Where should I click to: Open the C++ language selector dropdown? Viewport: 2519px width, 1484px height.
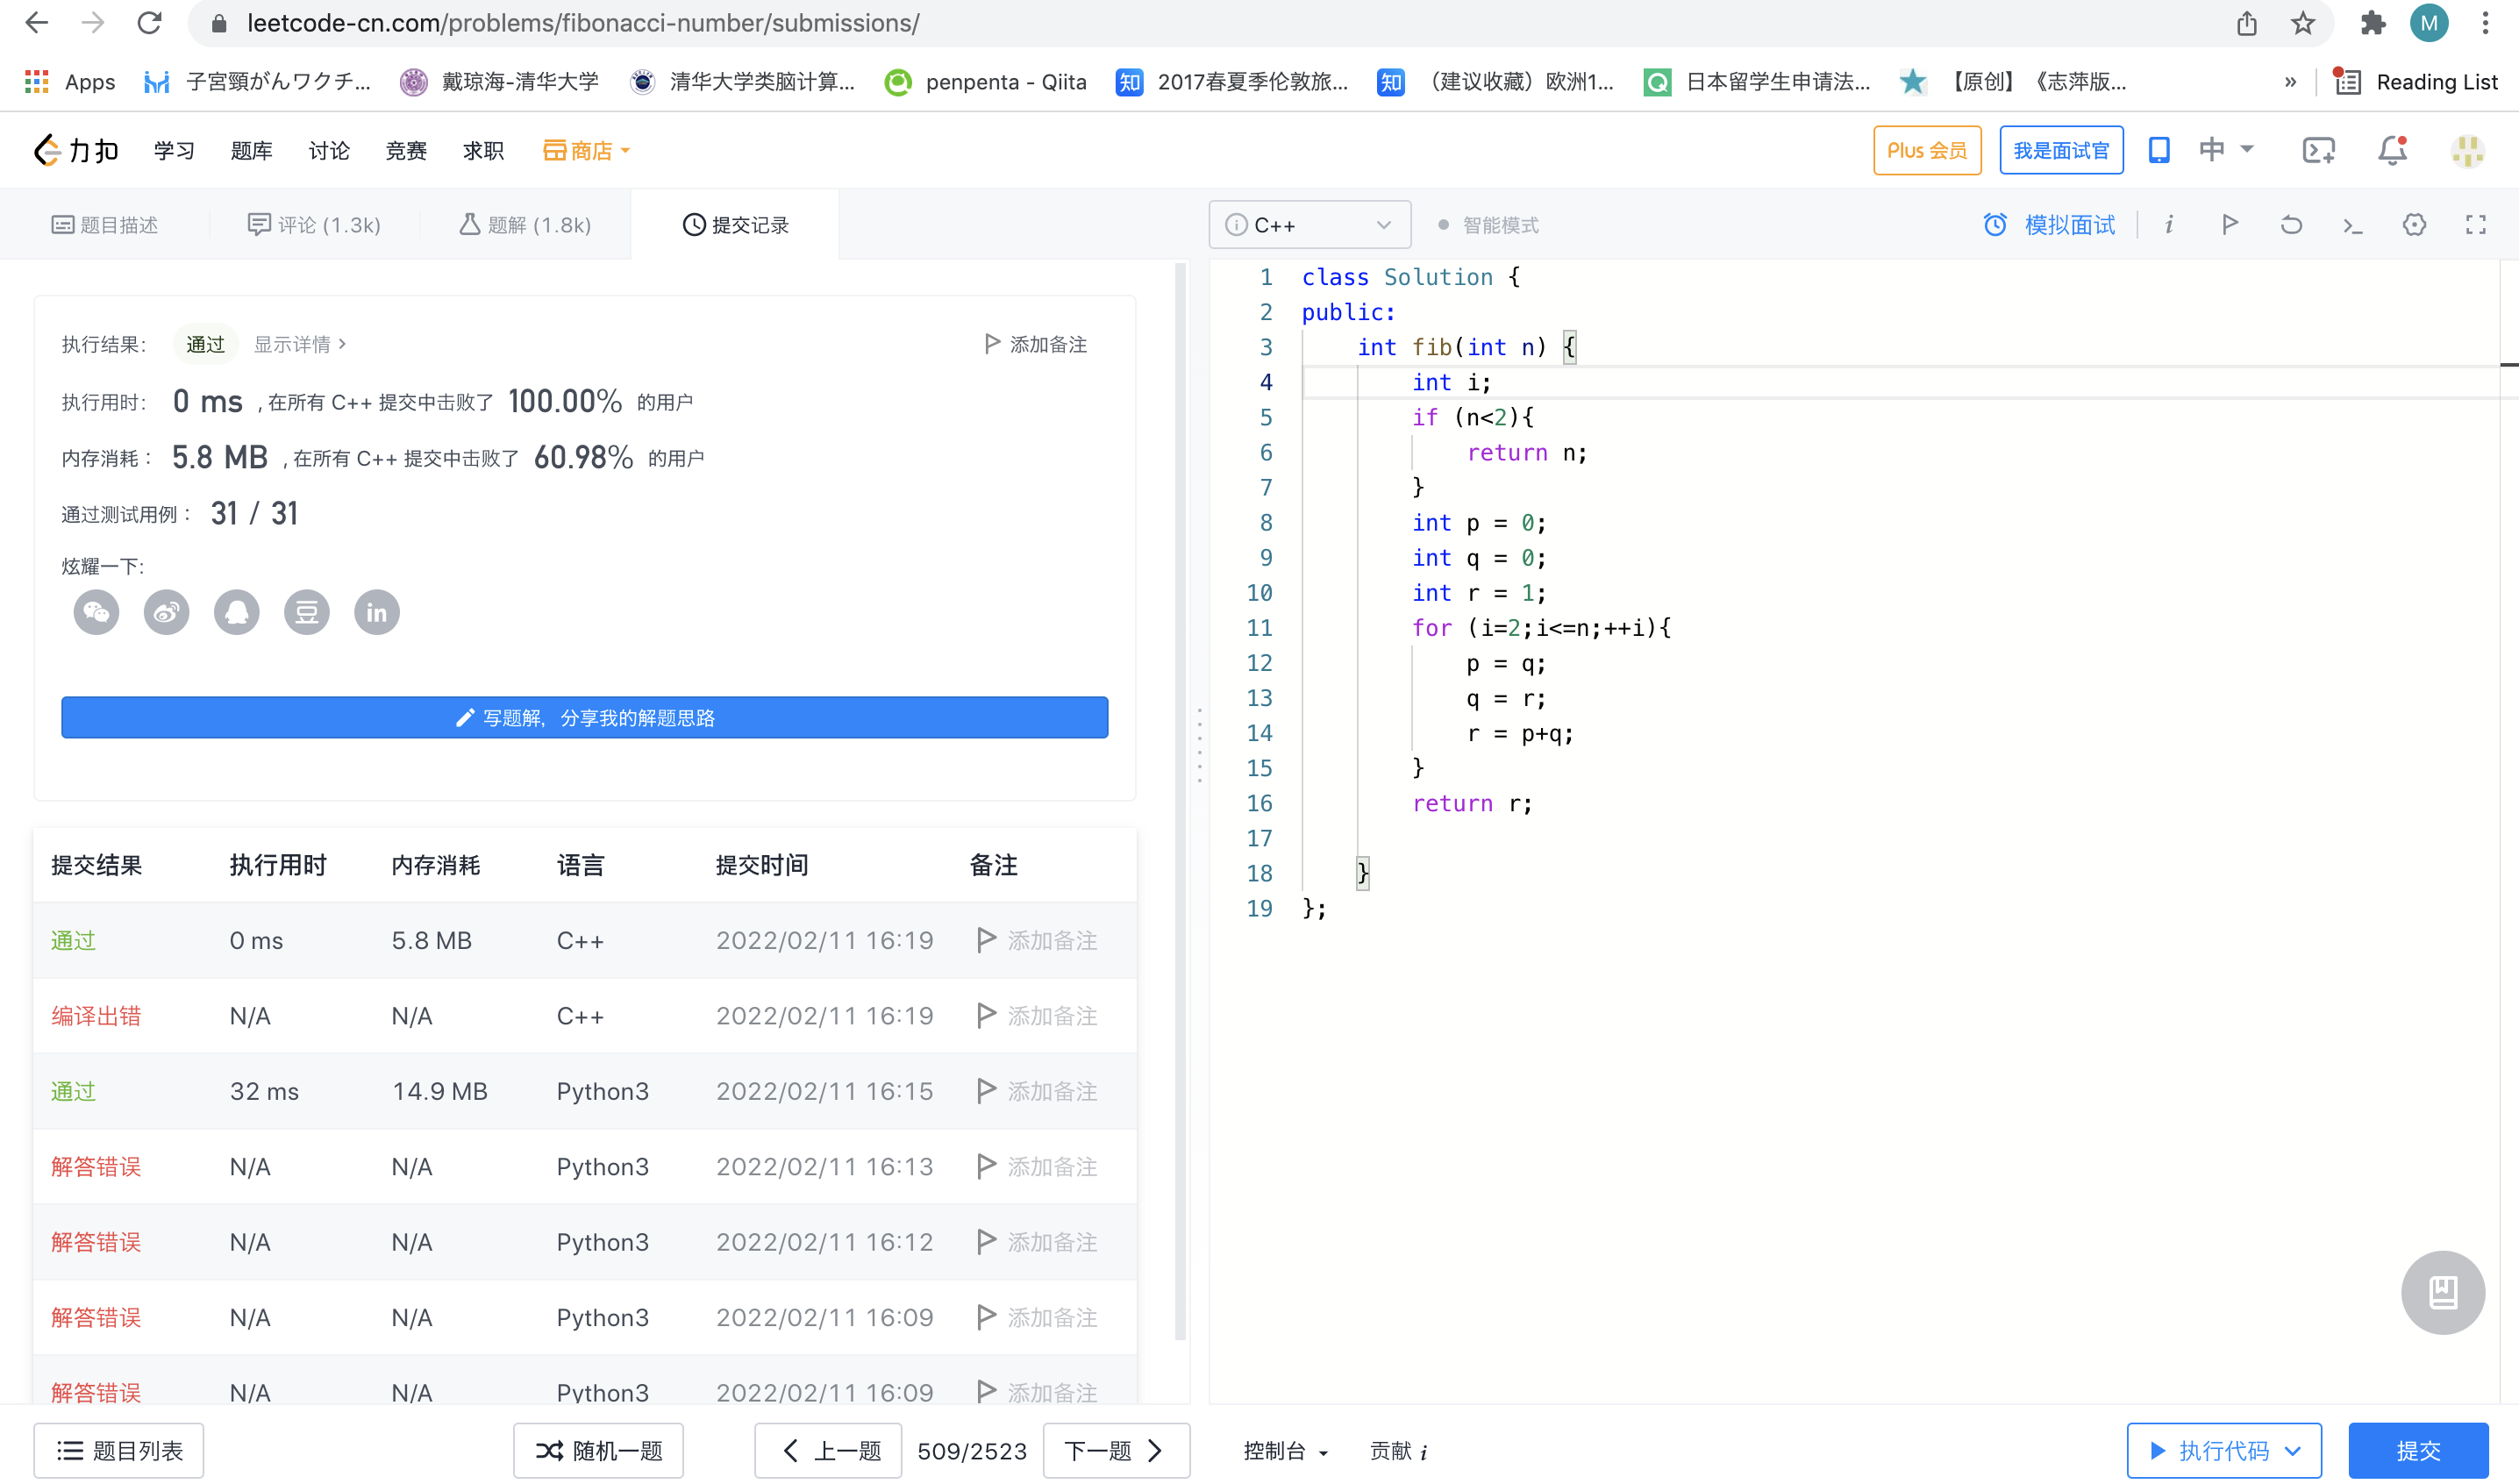point(1309,225)
